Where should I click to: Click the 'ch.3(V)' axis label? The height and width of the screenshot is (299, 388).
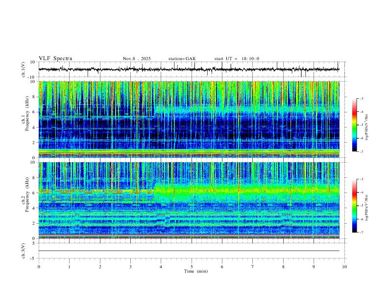coord(24,251)
